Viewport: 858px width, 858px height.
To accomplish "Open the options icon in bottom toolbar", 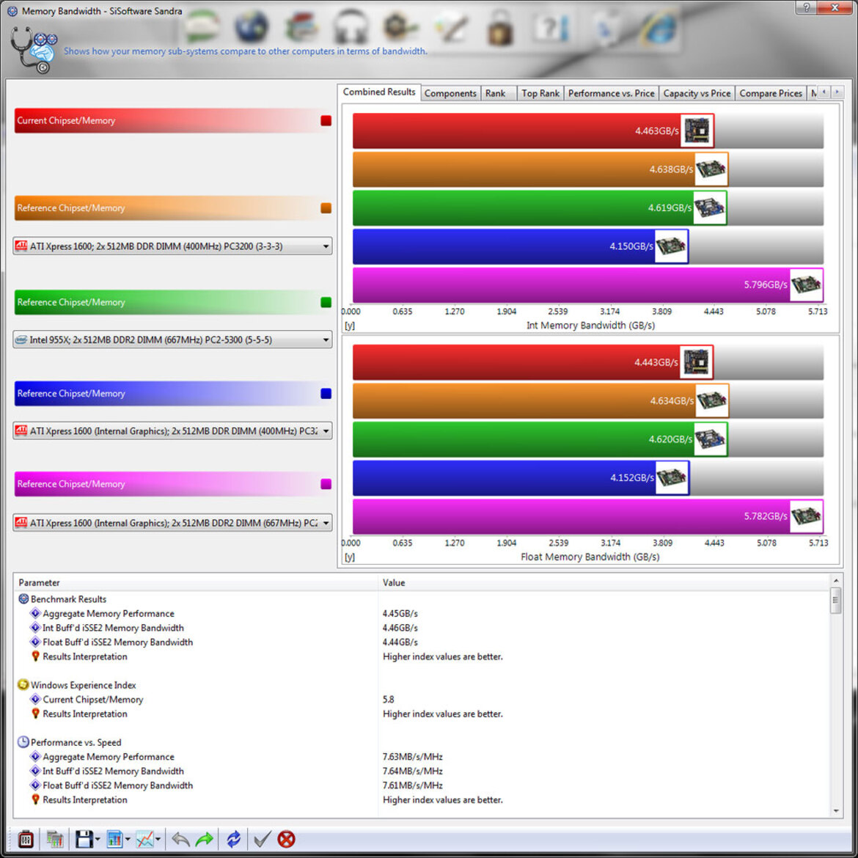I will point(26,839).
